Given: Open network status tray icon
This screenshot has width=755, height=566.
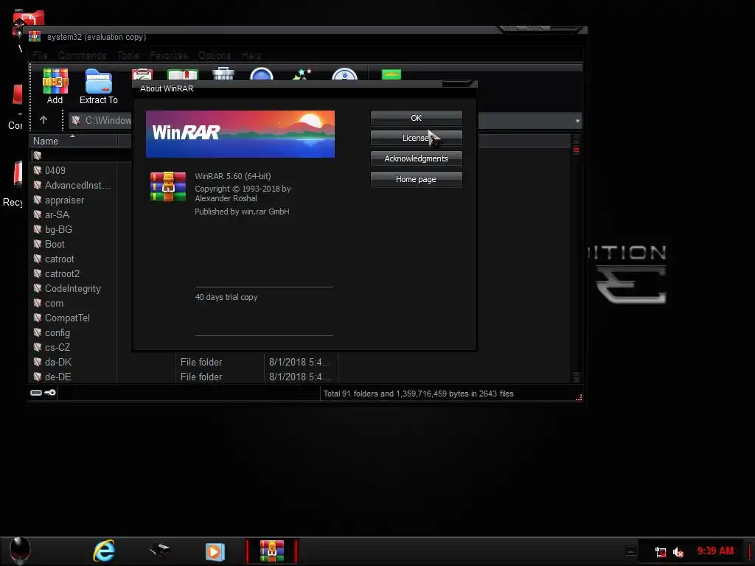Looking at the screenshot, I should click(x=661, y=552).
